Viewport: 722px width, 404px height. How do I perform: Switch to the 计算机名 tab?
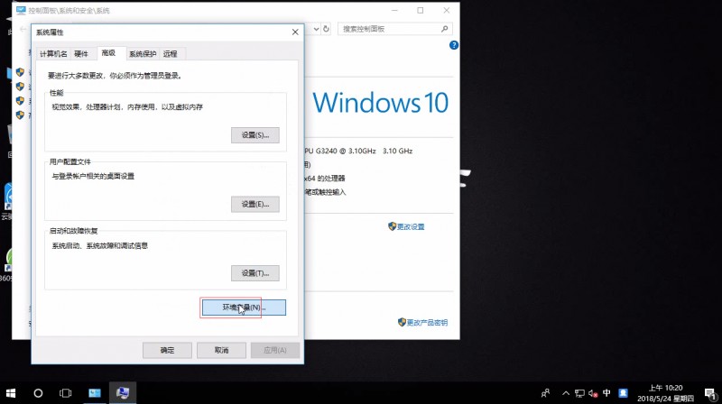point(53,54)
